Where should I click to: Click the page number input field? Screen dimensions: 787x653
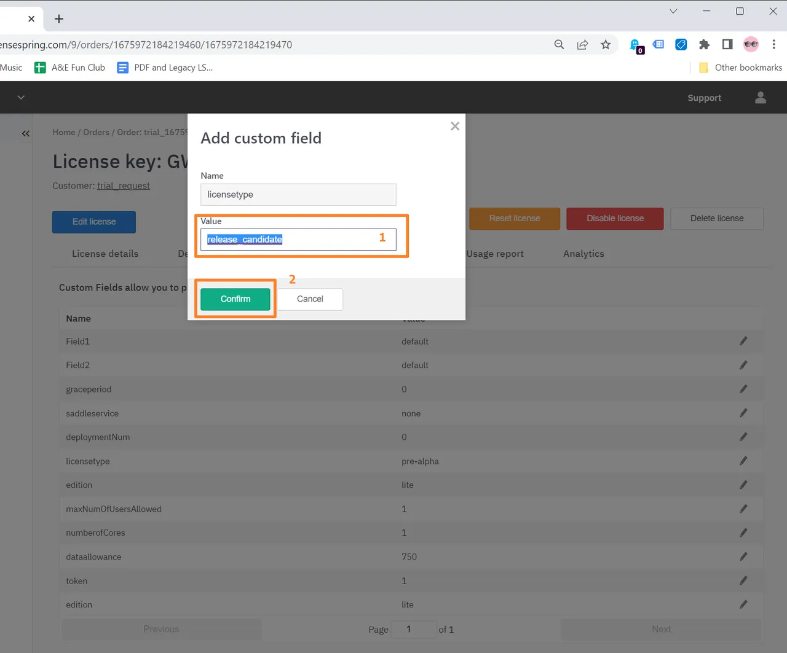413,629
